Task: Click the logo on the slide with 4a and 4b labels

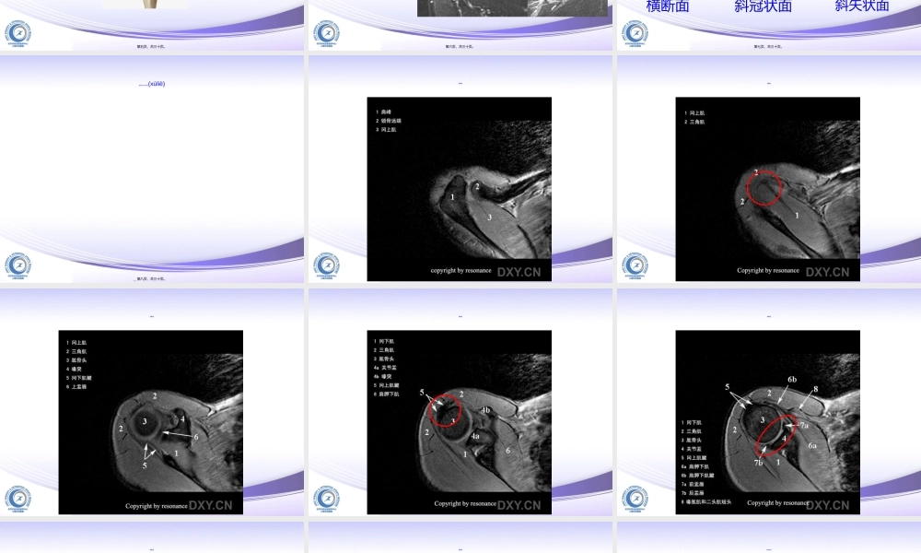Action: (326, 499)
